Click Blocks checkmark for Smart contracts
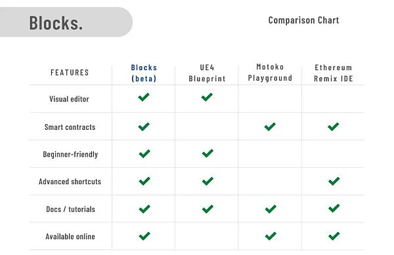Screen dimensions: 394x255 coord(144,127)
